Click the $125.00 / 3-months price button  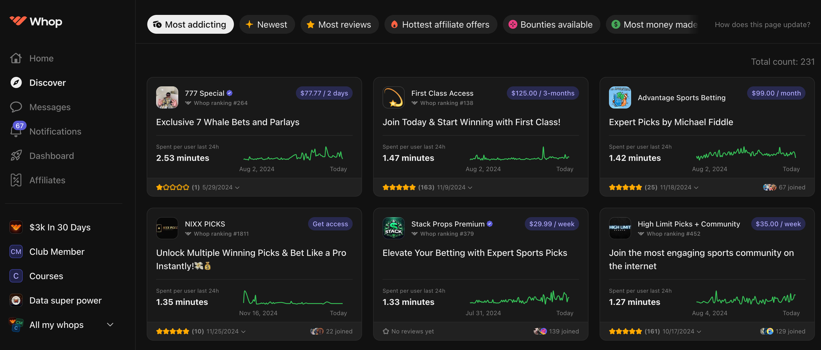click(543, 93)
